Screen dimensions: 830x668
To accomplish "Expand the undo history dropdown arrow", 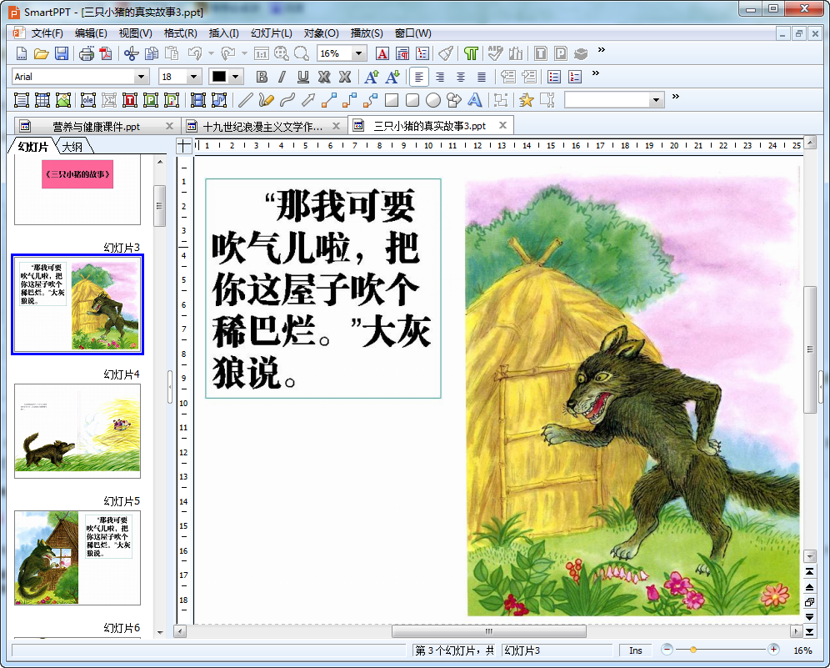I will tap(211, 53).
